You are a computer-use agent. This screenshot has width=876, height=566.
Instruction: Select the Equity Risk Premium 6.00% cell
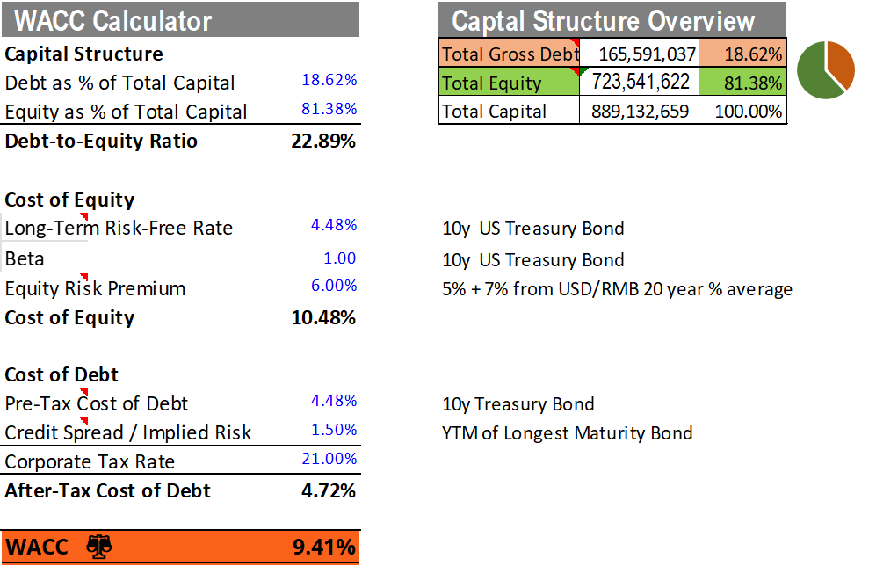tap(333, 287)
